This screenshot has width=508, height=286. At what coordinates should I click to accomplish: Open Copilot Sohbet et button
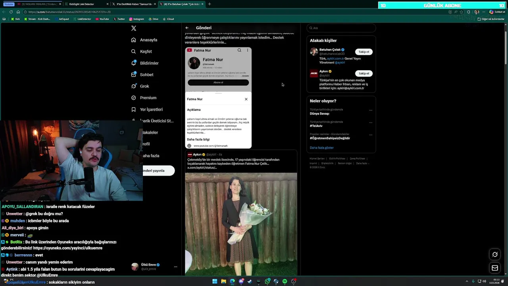coord(497,12)
